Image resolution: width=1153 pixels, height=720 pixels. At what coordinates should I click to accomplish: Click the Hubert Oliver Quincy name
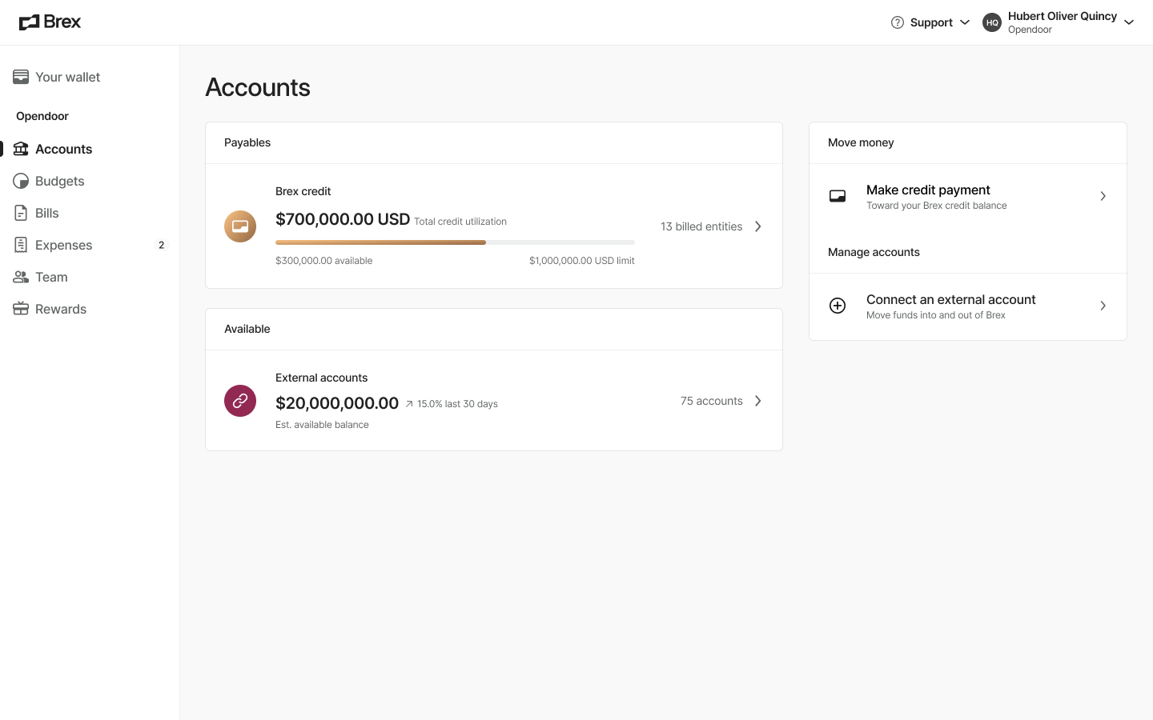pos(1062,16)
